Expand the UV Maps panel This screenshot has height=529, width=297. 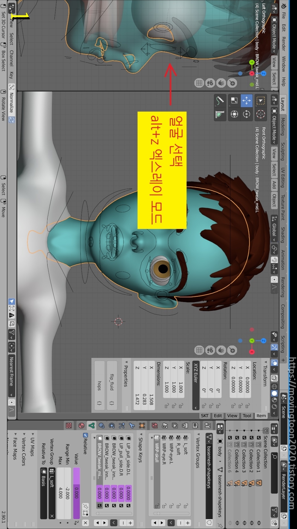(33, 434)
